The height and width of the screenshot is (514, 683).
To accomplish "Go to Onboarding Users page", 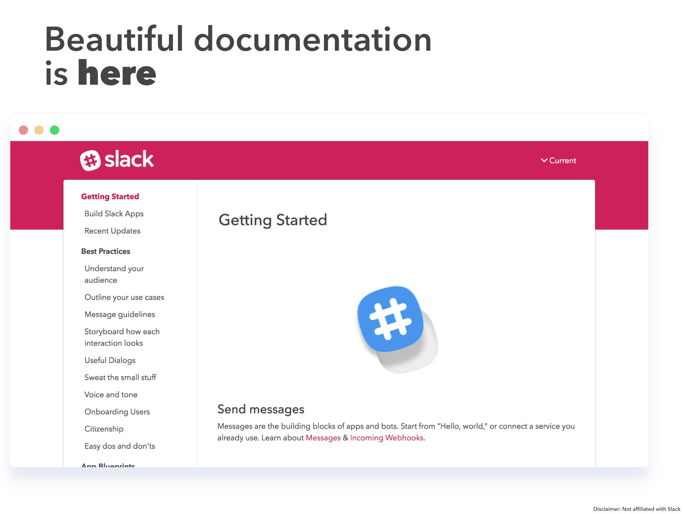I will point(117,412).
